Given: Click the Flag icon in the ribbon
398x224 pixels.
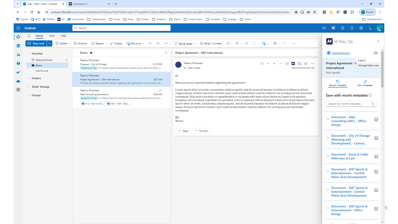Looking at the screenshot, I should pos(237,44).
